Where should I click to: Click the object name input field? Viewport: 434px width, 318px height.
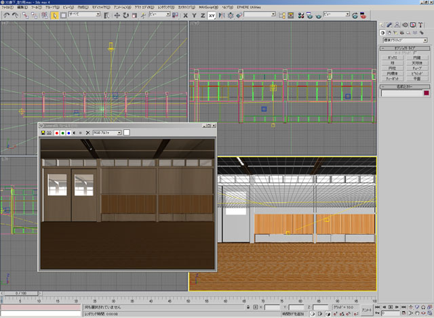402,93
